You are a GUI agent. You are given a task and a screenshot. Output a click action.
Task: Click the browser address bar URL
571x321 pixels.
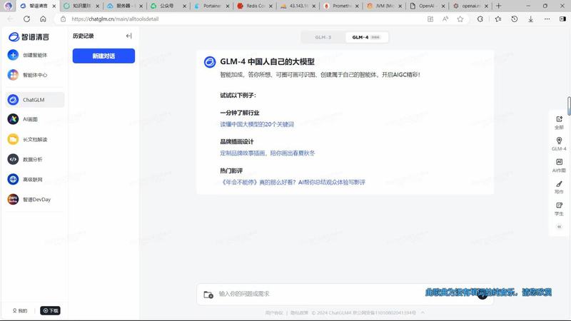click(115, 19)
